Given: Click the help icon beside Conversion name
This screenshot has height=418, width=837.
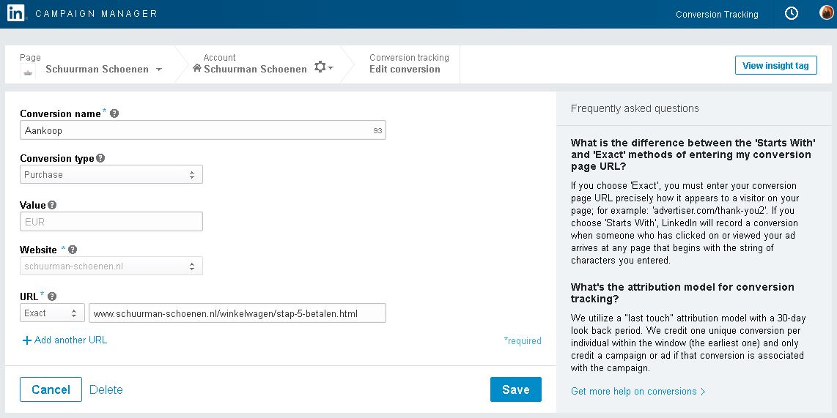Looking at the screenshot, I should click(114, 113).
